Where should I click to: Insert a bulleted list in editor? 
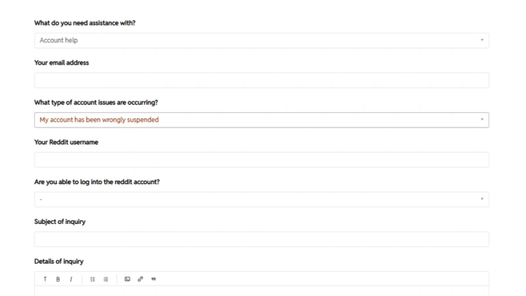click(93, 279)
